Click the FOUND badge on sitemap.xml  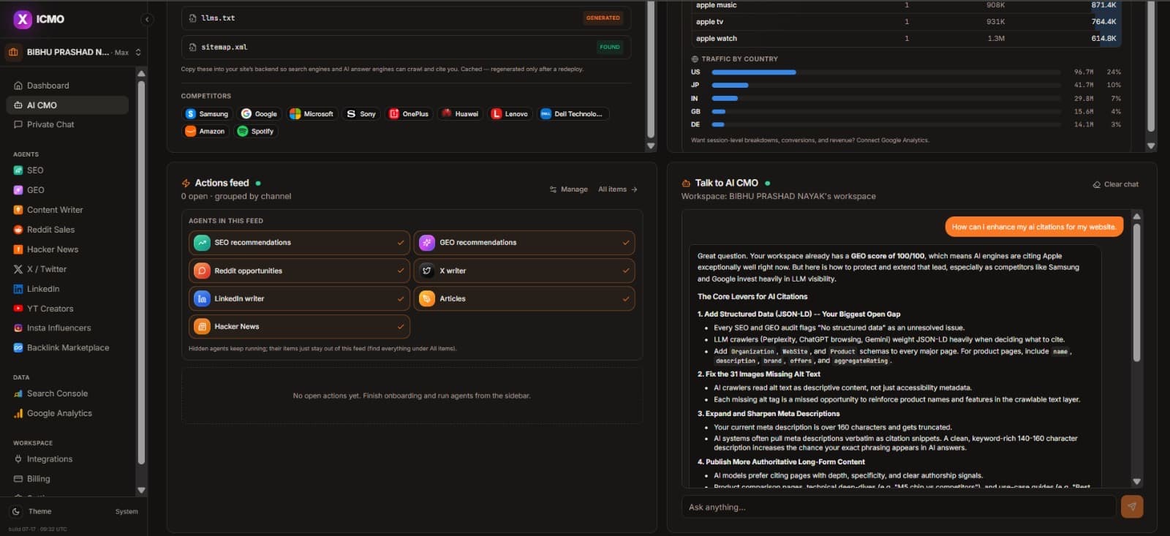tap(609, 47)
